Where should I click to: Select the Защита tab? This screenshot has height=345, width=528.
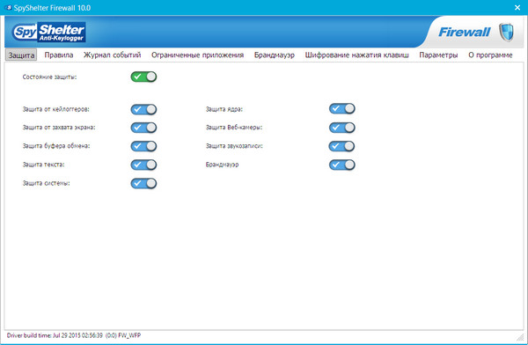tap(21, 55)
